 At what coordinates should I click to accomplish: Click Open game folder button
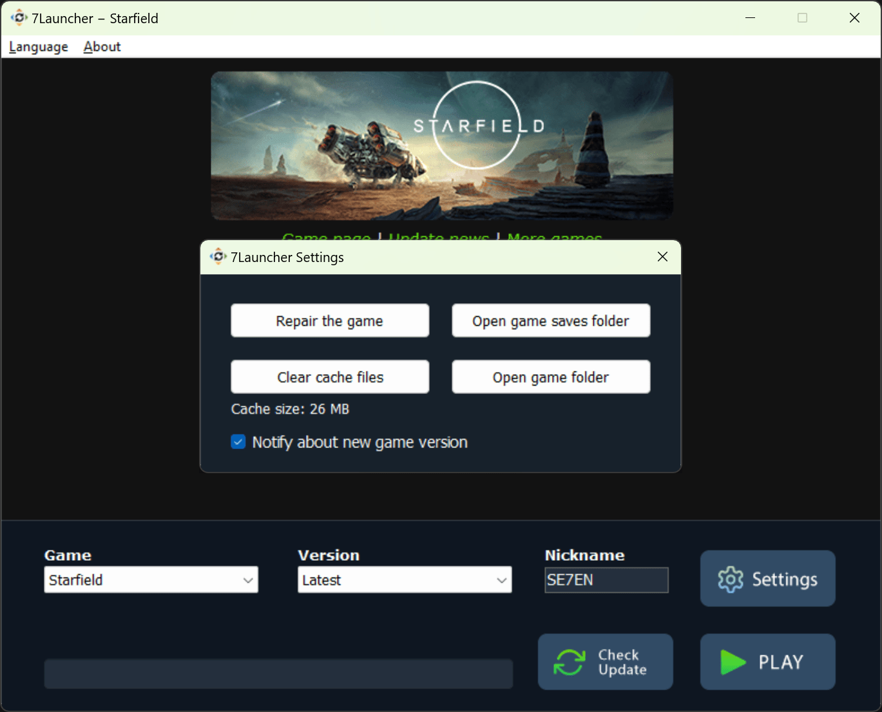(551, 377)
